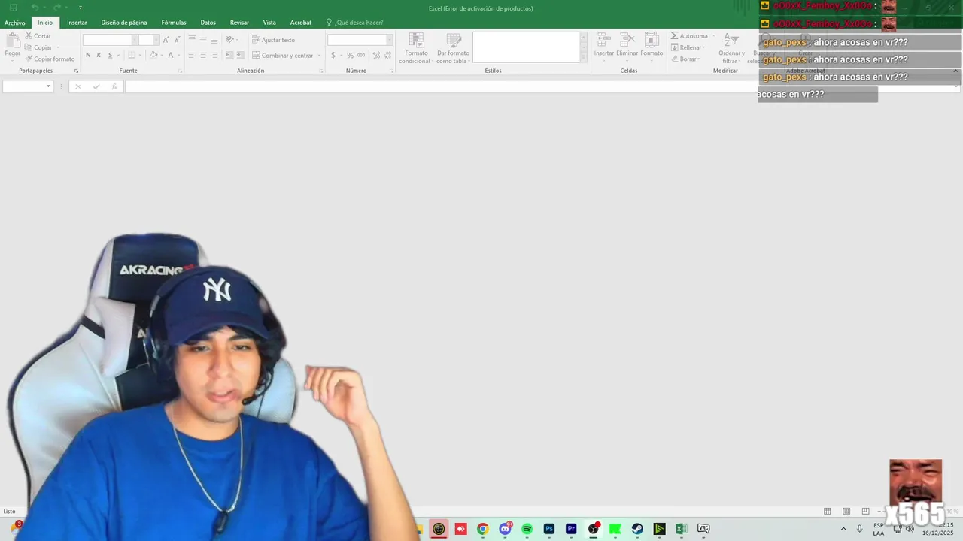This screenshot has height=541, width=963.
Task: Click Autosuma button
Action: tap(690, 36)
